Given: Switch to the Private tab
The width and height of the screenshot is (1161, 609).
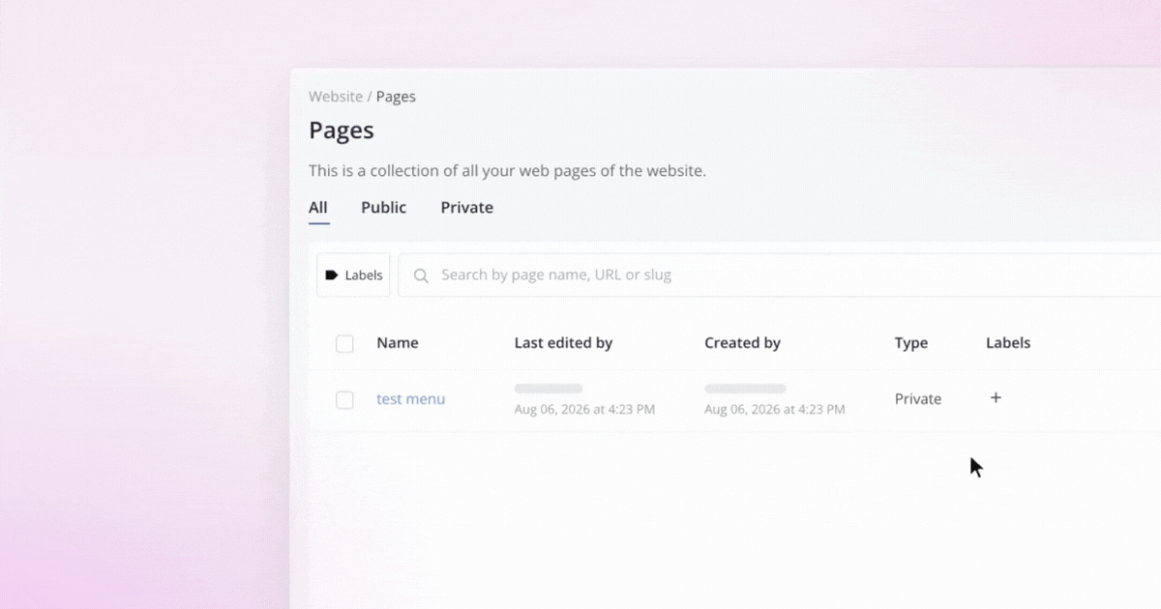Looking at the screenshot, I should (467, 208).
